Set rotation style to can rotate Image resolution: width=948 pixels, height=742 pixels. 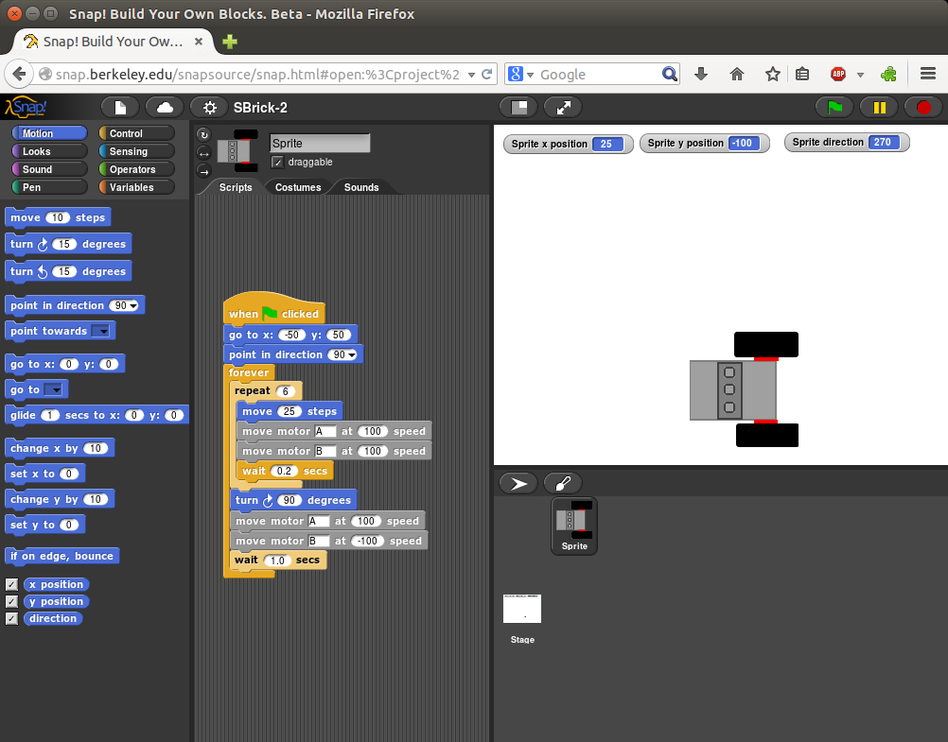(x=203, y=135)
